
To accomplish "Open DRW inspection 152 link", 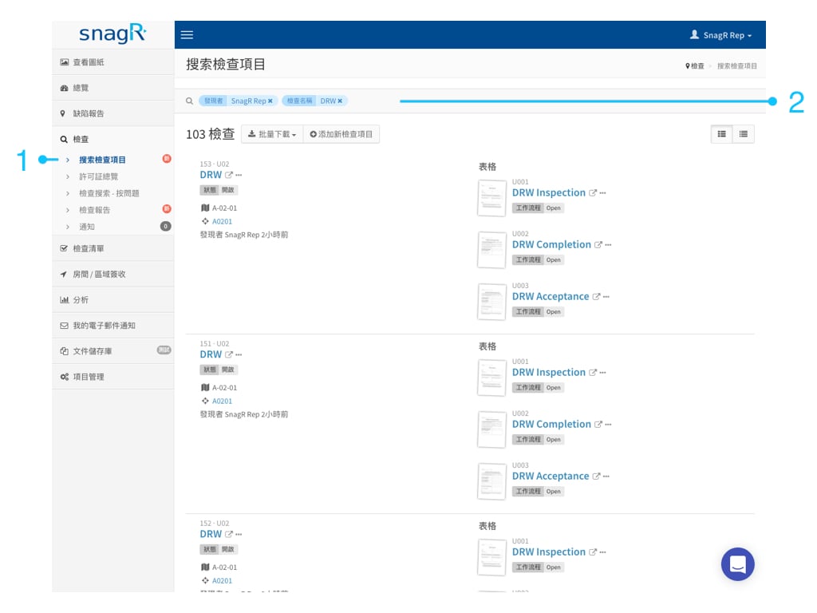I will click(x=211, y=534).
